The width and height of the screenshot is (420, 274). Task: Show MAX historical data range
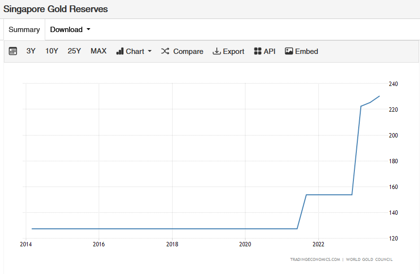tap(98, 51)
